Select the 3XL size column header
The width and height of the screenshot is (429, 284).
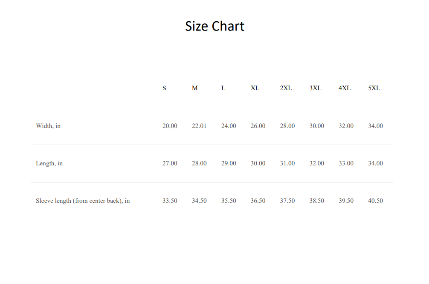tap(315, 88)
